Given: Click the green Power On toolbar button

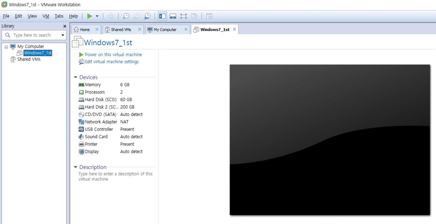Looking at the screenshot, I should [89, 16].
